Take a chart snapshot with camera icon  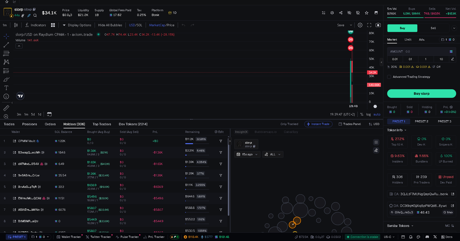[378, 25]
